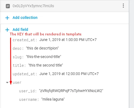Image resolution: width=134 pixels, height=108 pixels.
Task: Click the document icon beside the ID
Action: point(8,6)
